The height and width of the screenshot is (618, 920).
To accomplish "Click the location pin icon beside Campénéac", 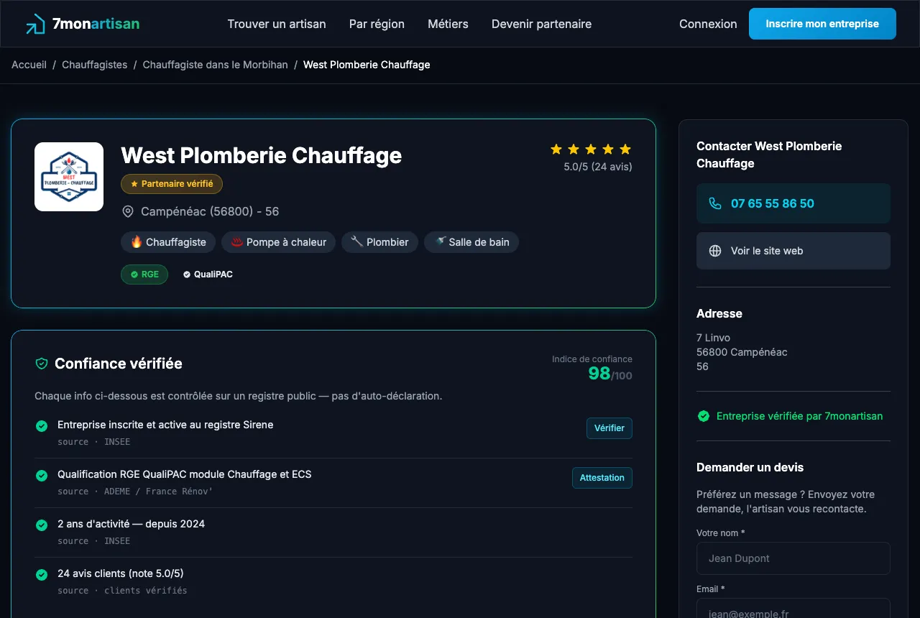I will (x=128, y=211).
